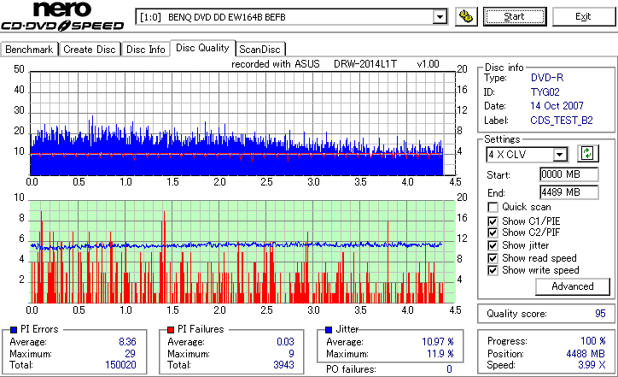Toggle the Show C1/PIE checkbox

coord(493,221)
